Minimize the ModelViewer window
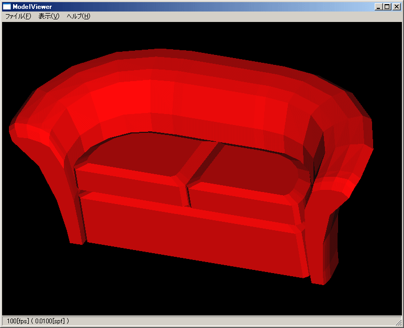404x328 pixels. (x=378, y=7)
